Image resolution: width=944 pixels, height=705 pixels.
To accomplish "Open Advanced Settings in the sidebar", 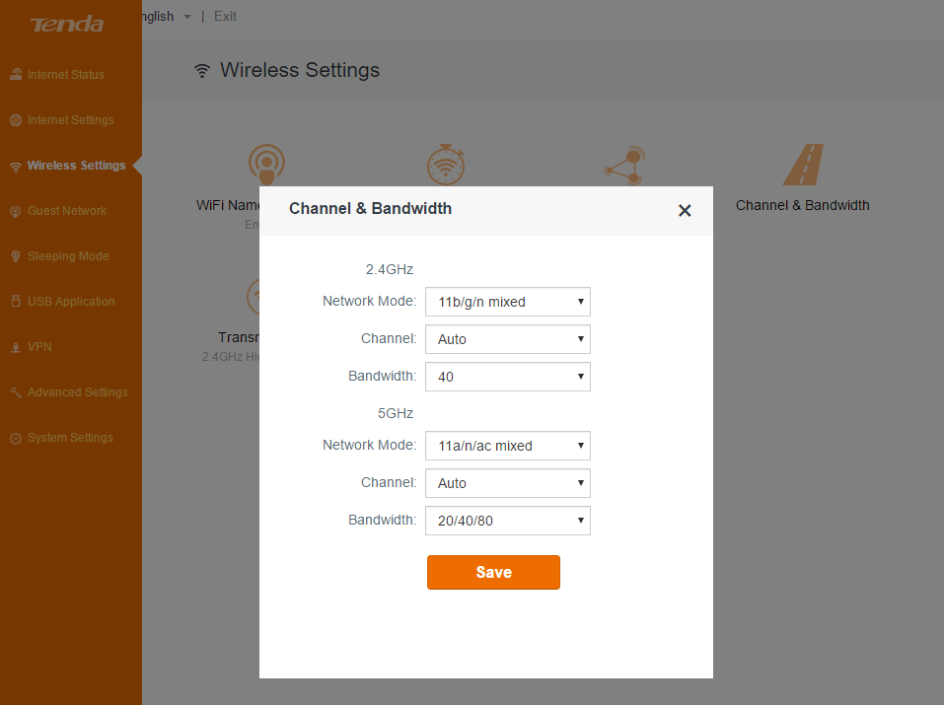I will coord(77,392).
